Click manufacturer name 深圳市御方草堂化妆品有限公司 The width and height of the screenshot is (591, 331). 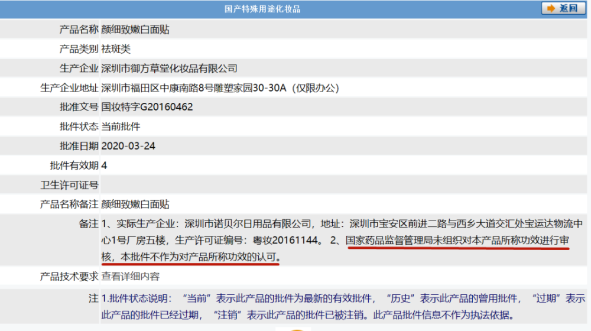pyautogui.click(x=169, y=69)
